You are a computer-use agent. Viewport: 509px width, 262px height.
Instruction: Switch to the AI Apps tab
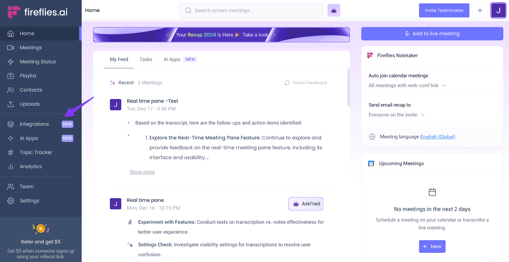pyautogui.click(x=172, y=59)
